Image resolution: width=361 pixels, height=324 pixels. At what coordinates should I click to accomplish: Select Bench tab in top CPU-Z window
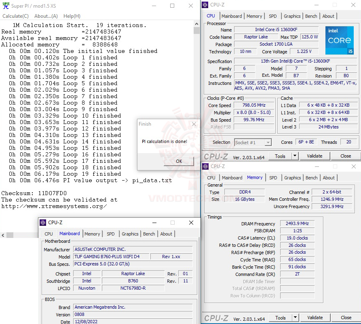click(311, 16)
